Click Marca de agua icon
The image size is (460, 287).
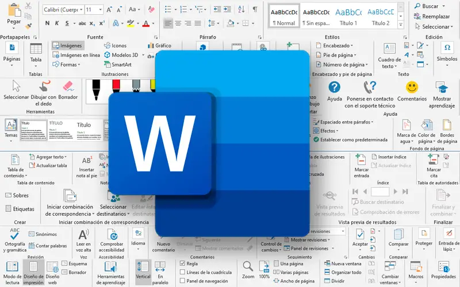tap(407, 125)
